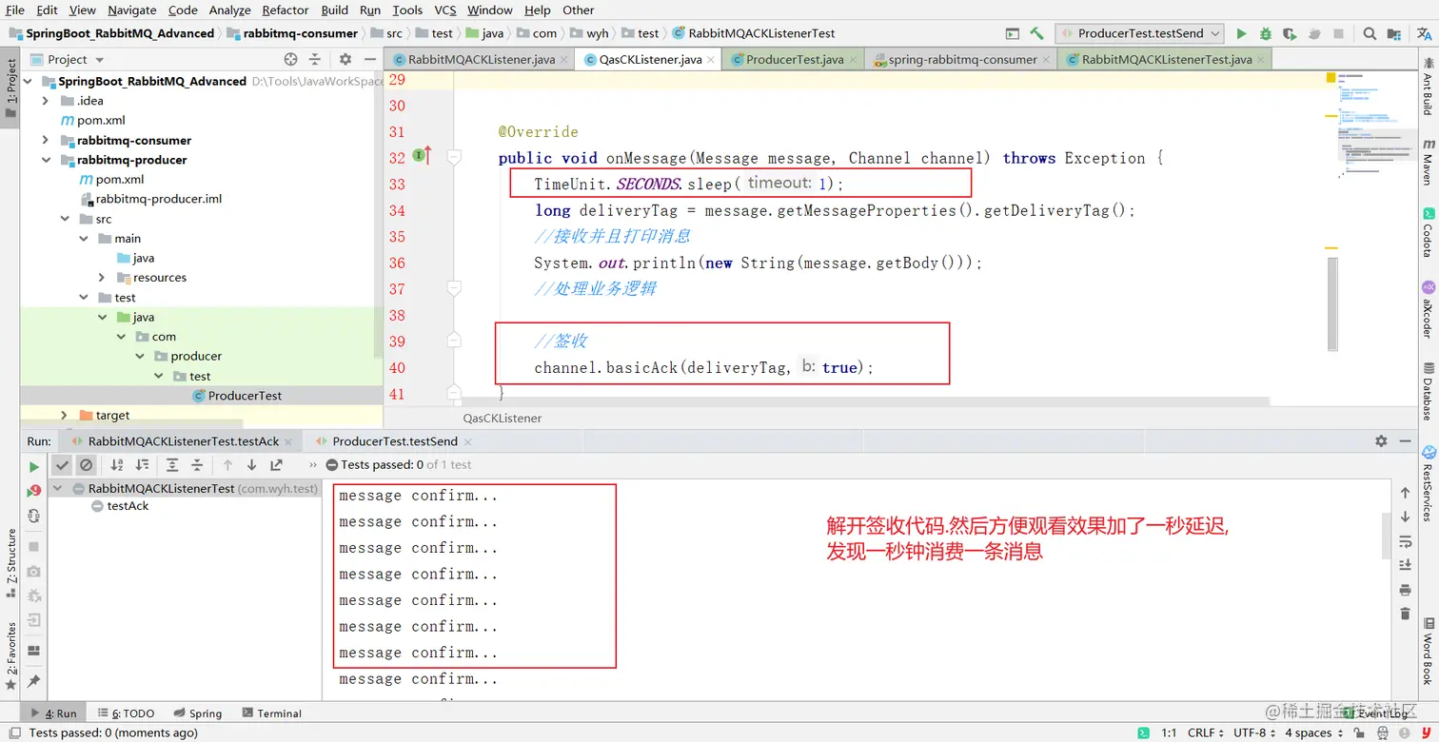The height and width of the screenshot is (742, 1439).
Task: Open the Database side panel
Action: (1428, 391)
